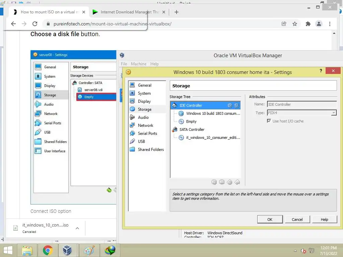Click add attachment icon below Storage Tree
343x257 pixels.
pos(229,182)
